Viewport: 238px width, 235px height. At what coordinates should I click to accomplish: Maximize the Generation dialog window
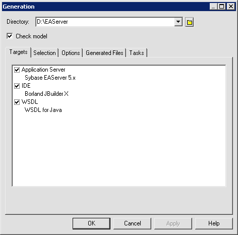[222, 7]
